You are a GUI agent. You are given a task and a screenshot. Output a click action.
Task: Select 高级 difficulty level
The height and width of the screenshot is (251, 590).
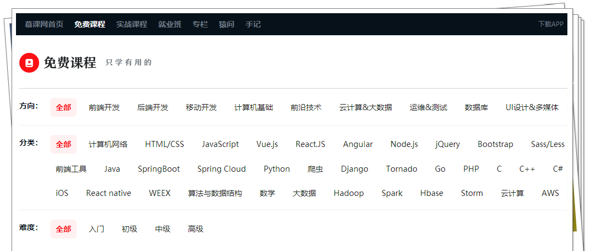(196, 229)
